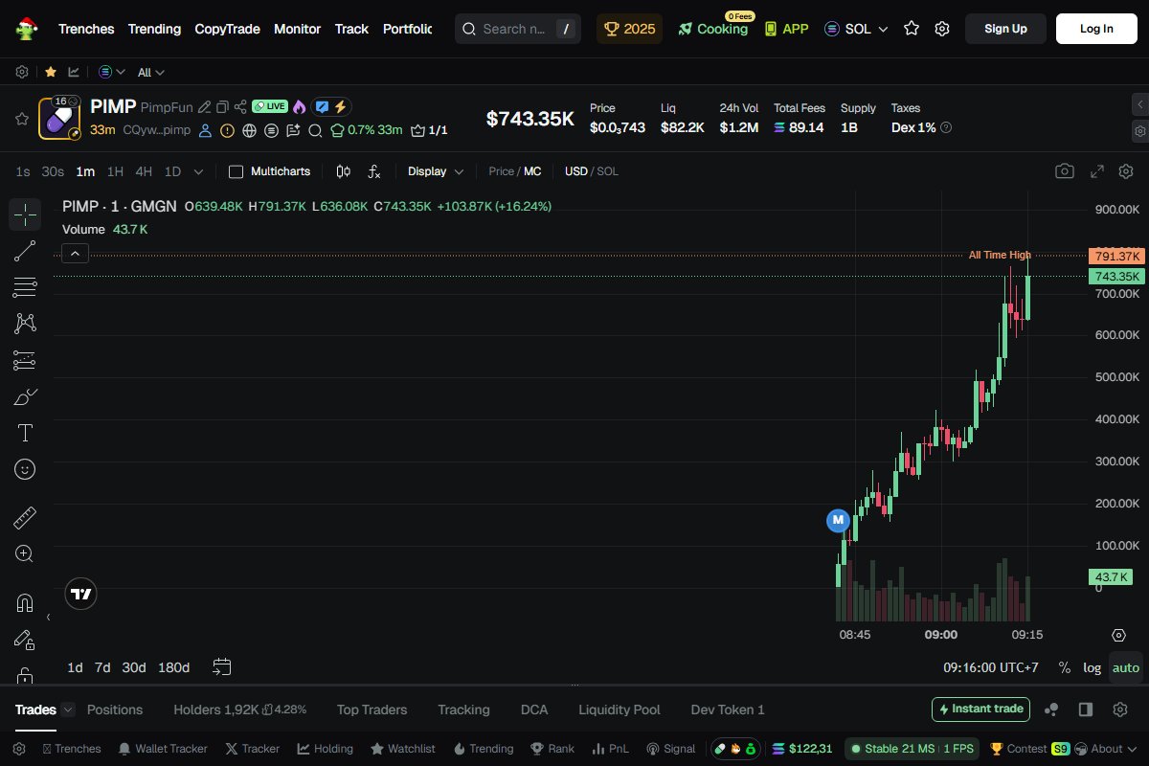This screenshot has height=766, width=1149.
Task: Copy the PIMP token address icon
Action: 222,107
